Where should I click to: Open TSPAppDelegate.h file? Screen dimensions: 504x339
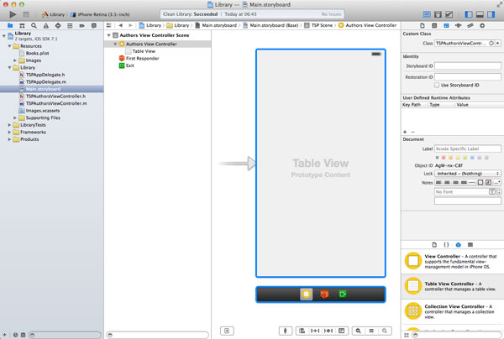pyautogui.click(x=45, y=75)
